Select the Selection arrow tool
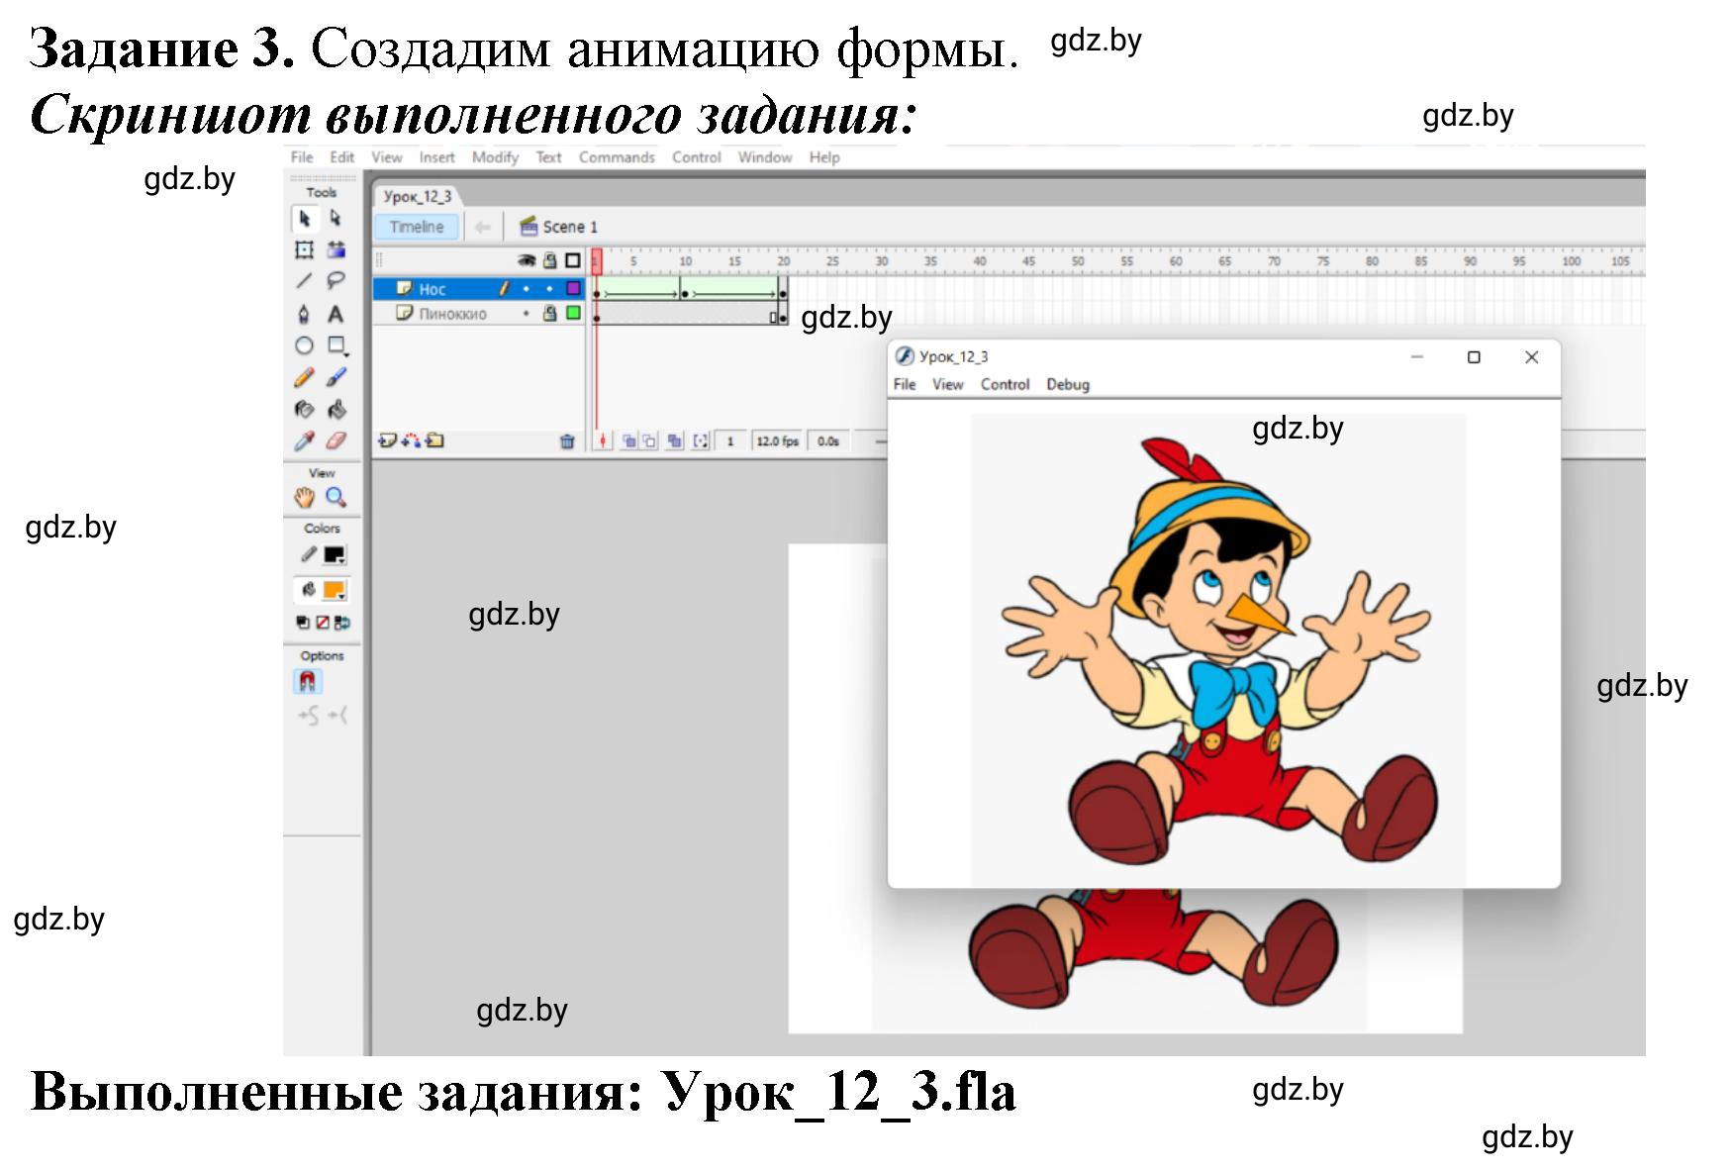1731x1171 pixels. [305, 219]
